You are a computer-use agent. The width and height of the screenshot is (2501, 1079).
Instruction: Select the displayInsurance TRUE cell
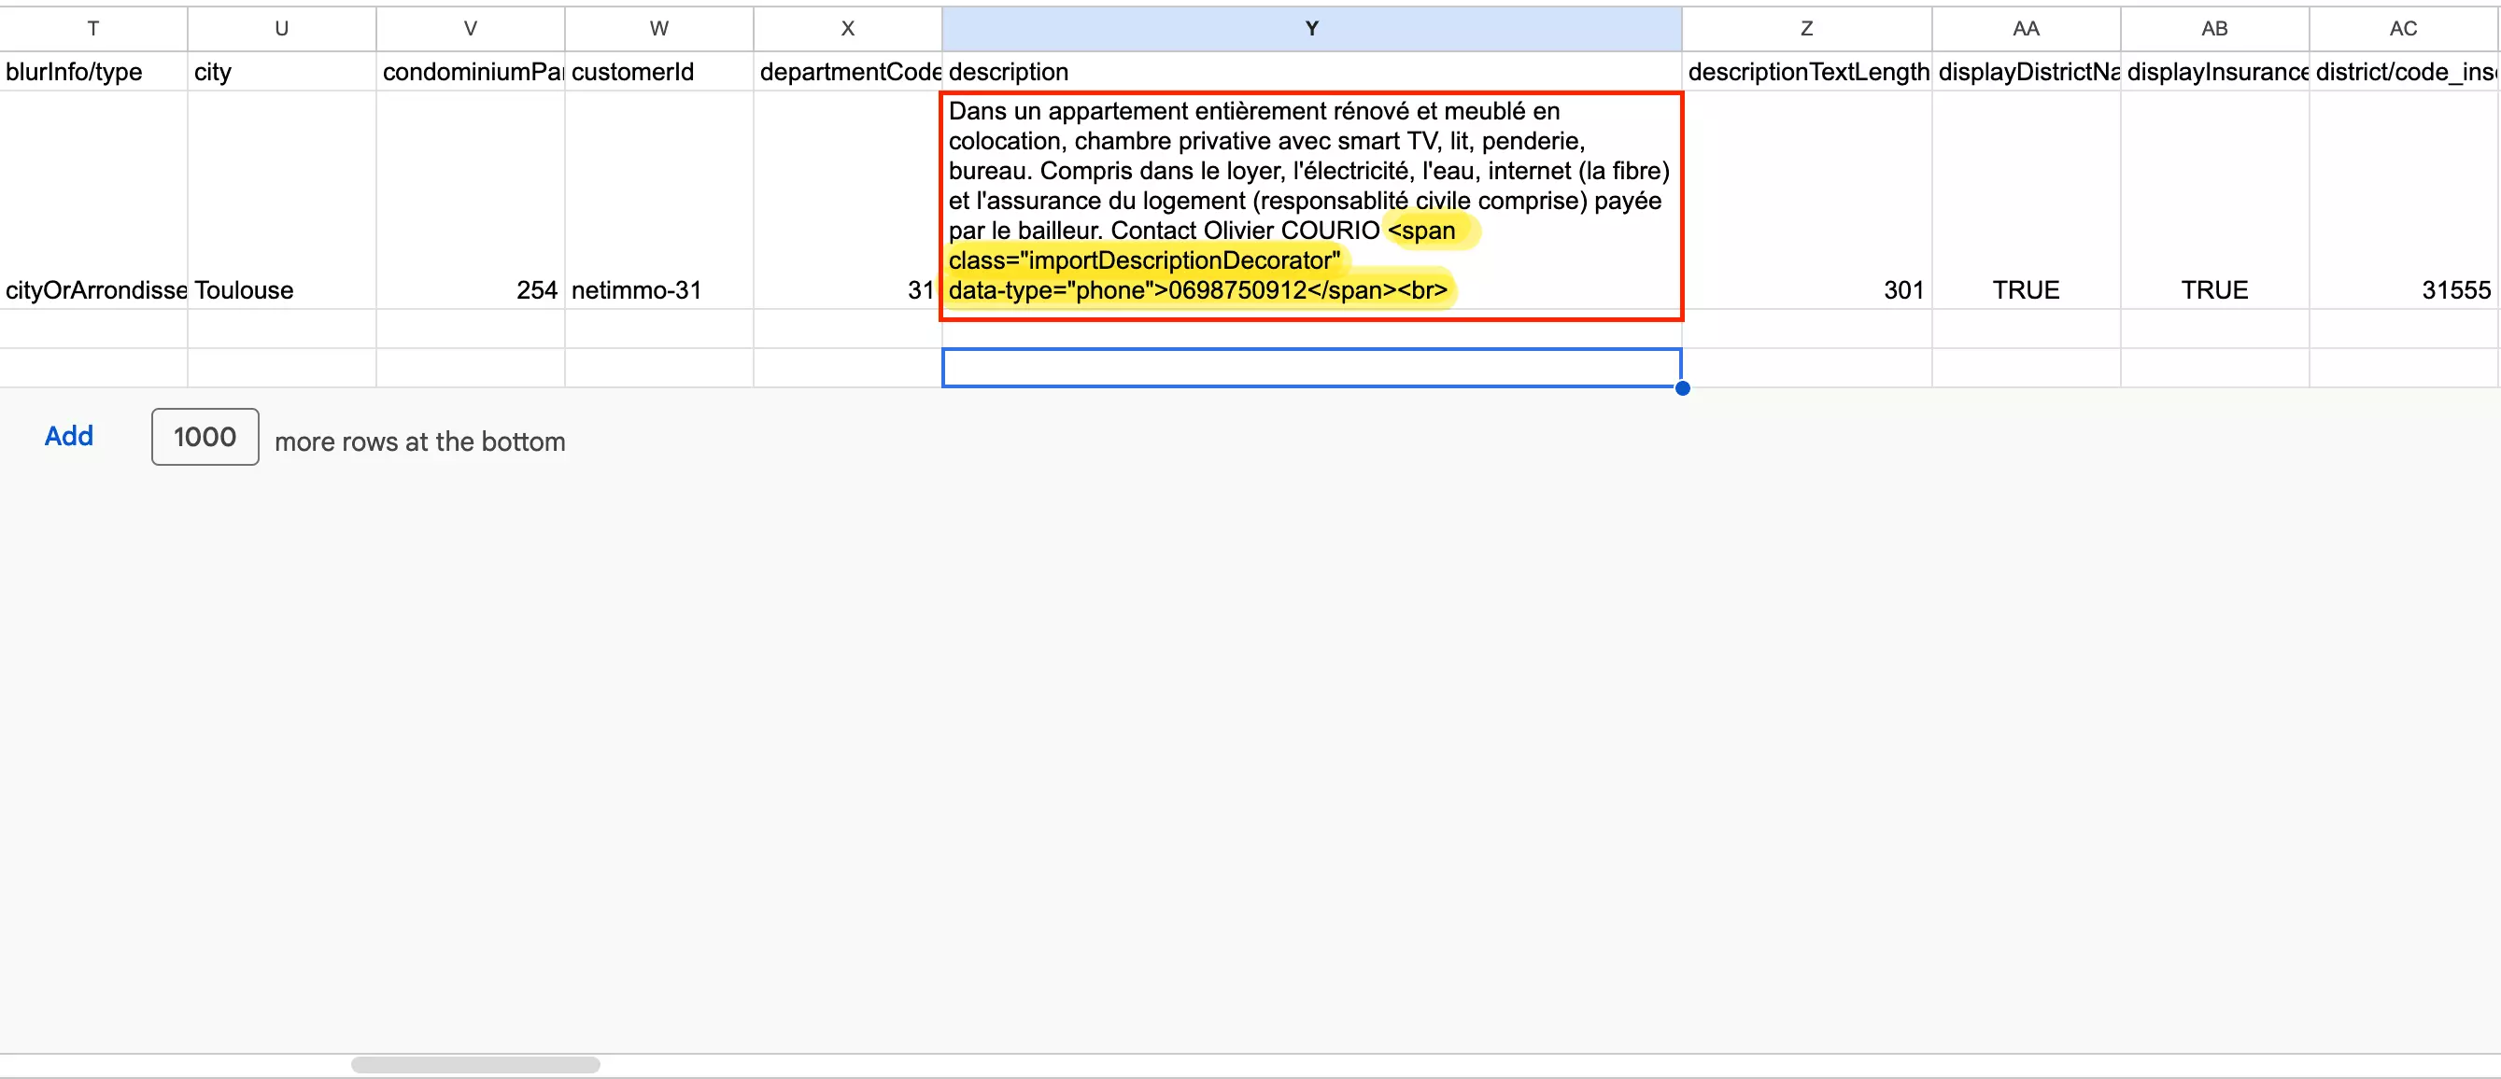tap(2213, 289)
